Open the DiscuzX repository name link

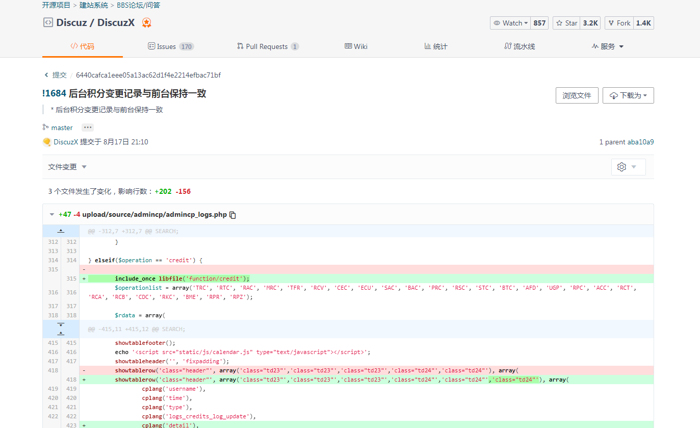(x=116, y=22)
